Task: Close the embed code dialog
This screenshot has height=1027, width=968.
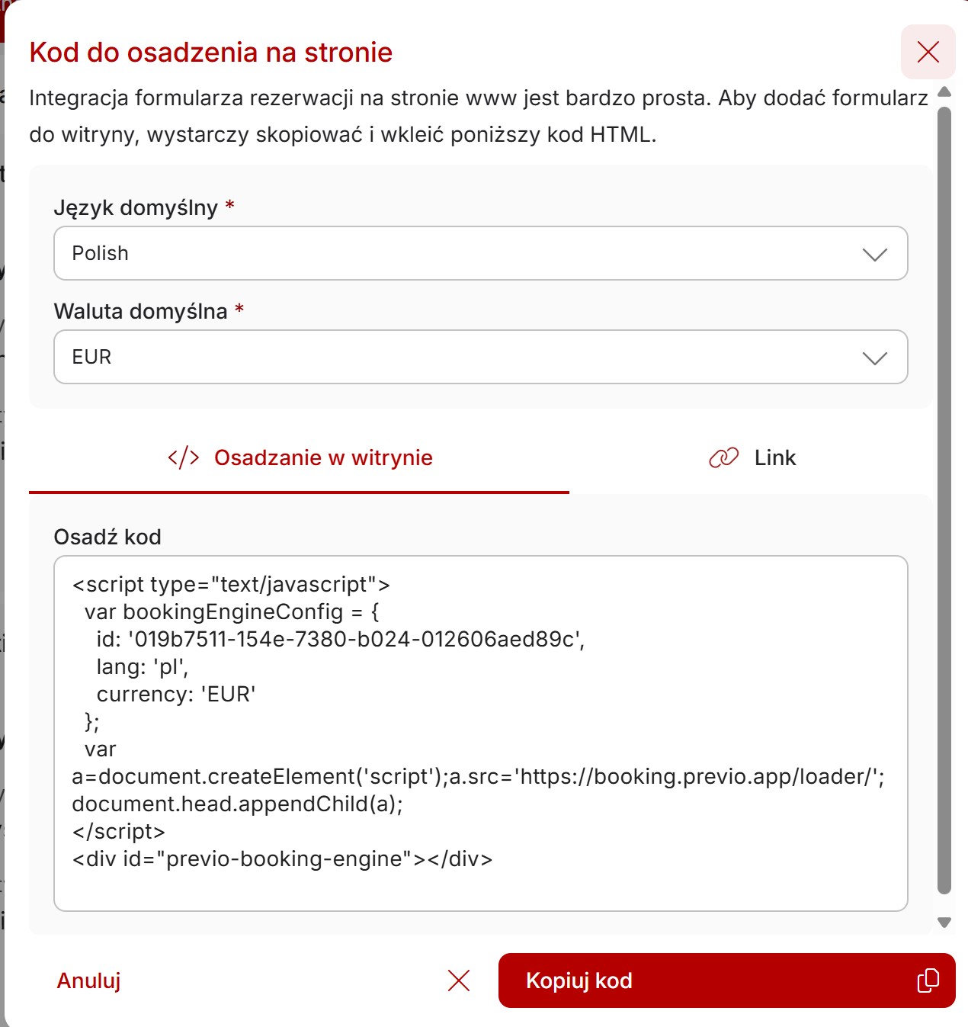Action: (x=928, y=52)
